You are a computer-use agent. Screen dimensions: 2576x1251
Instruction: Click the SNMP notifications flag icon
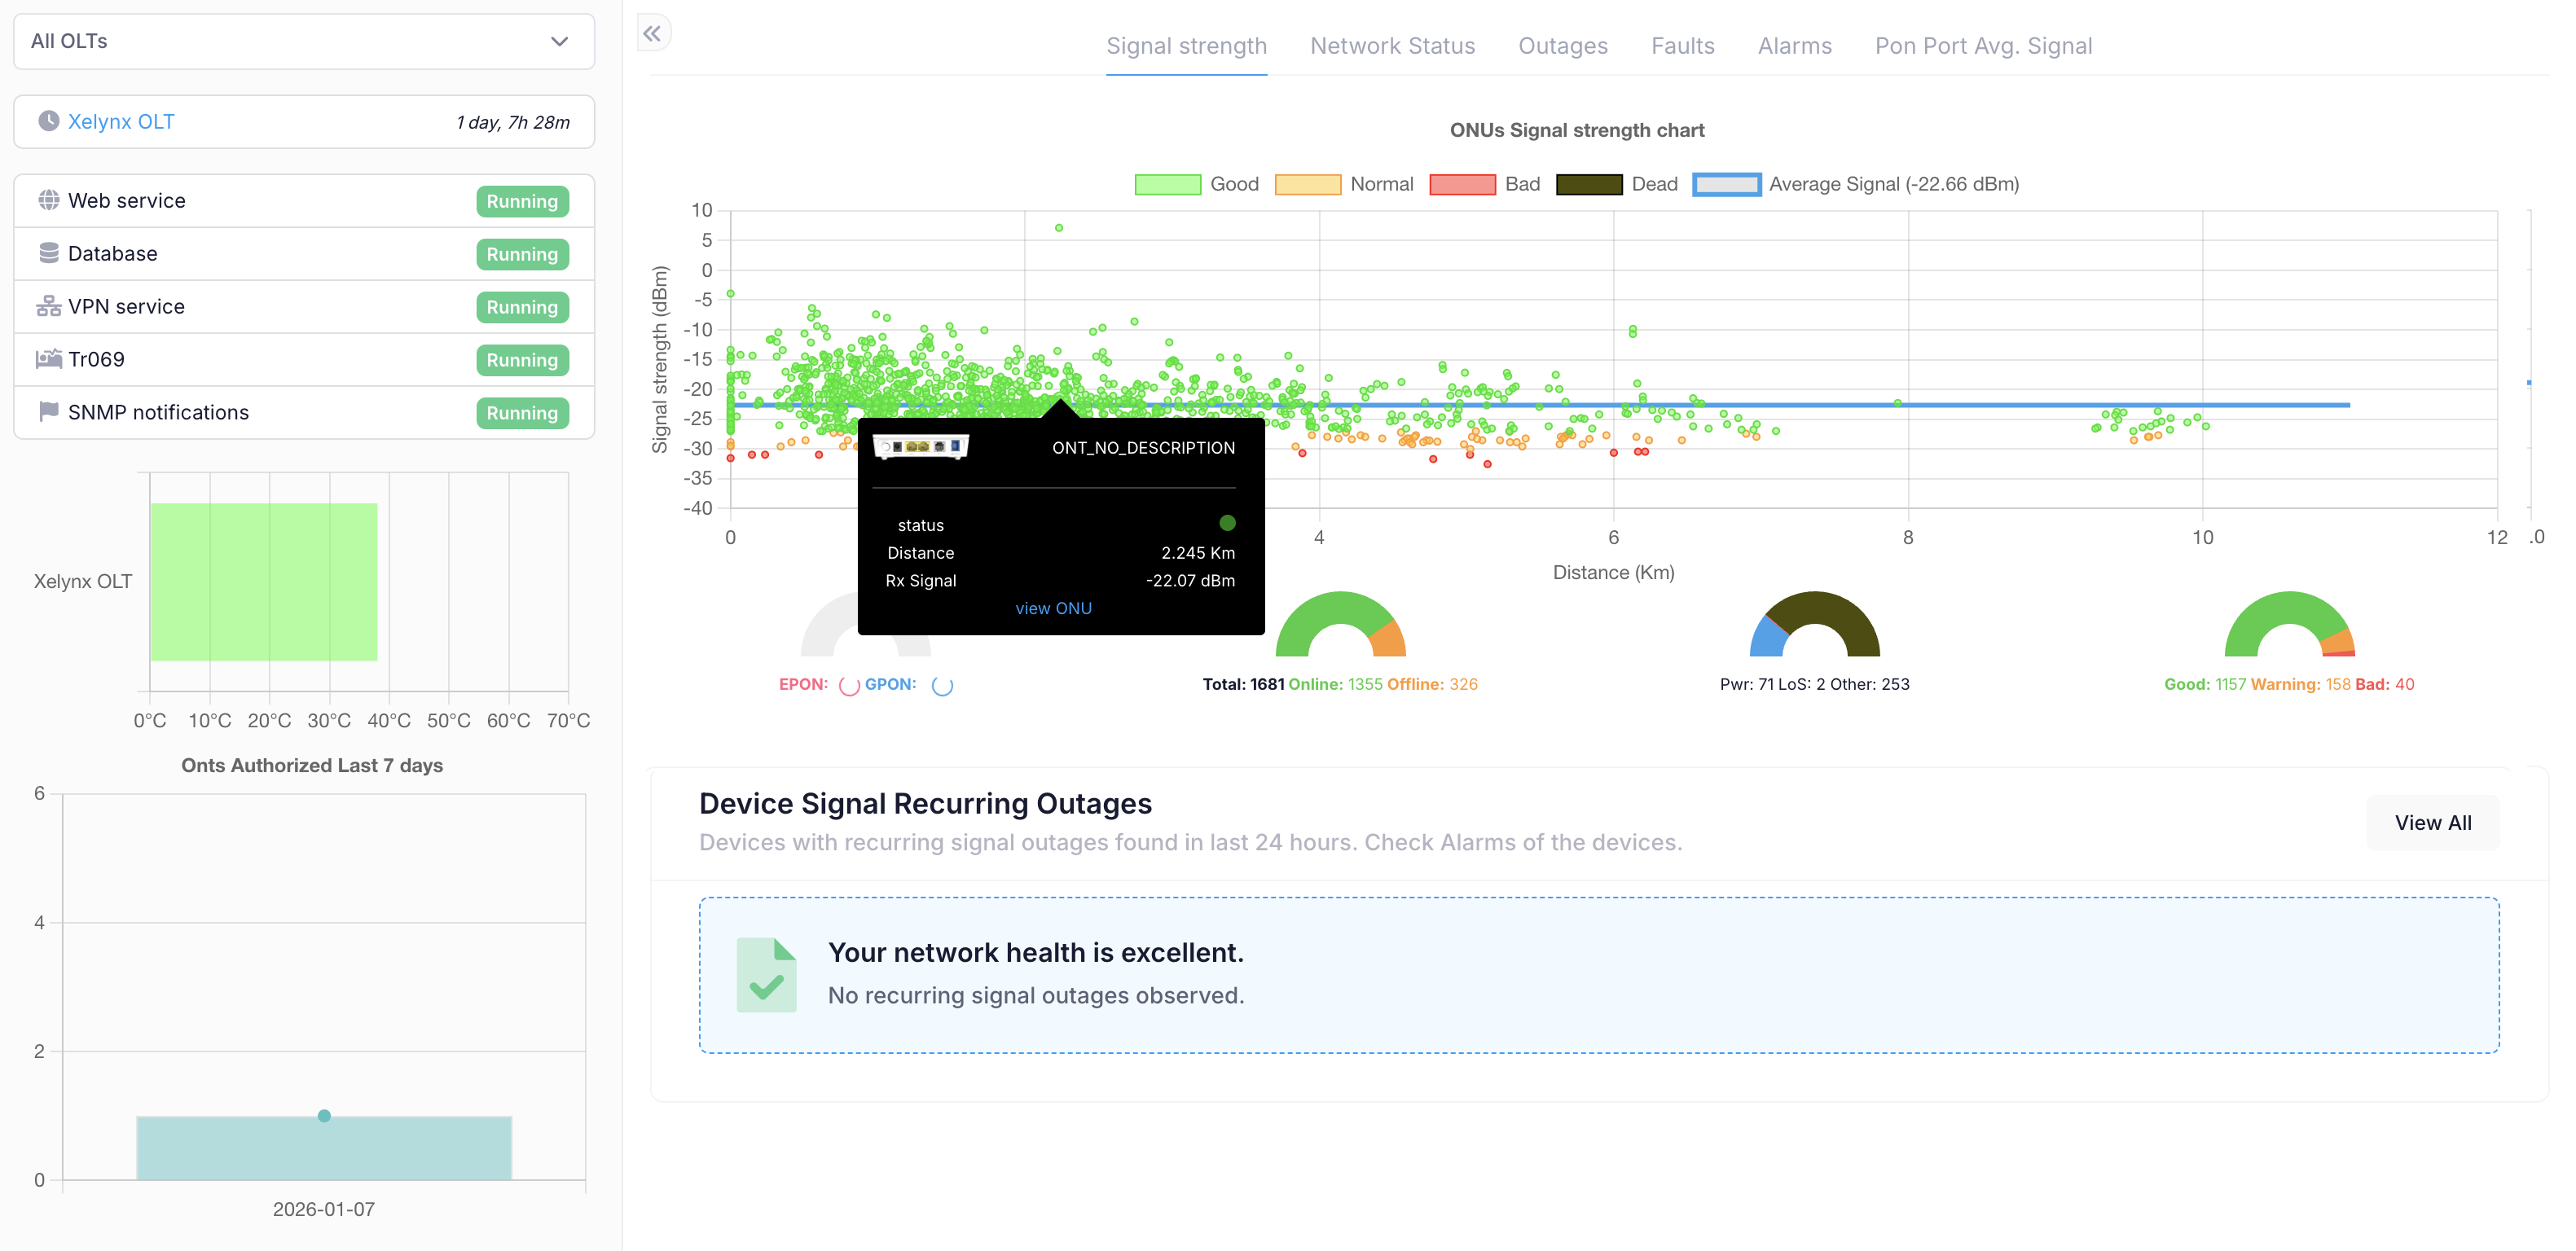(x=48, y=412)
